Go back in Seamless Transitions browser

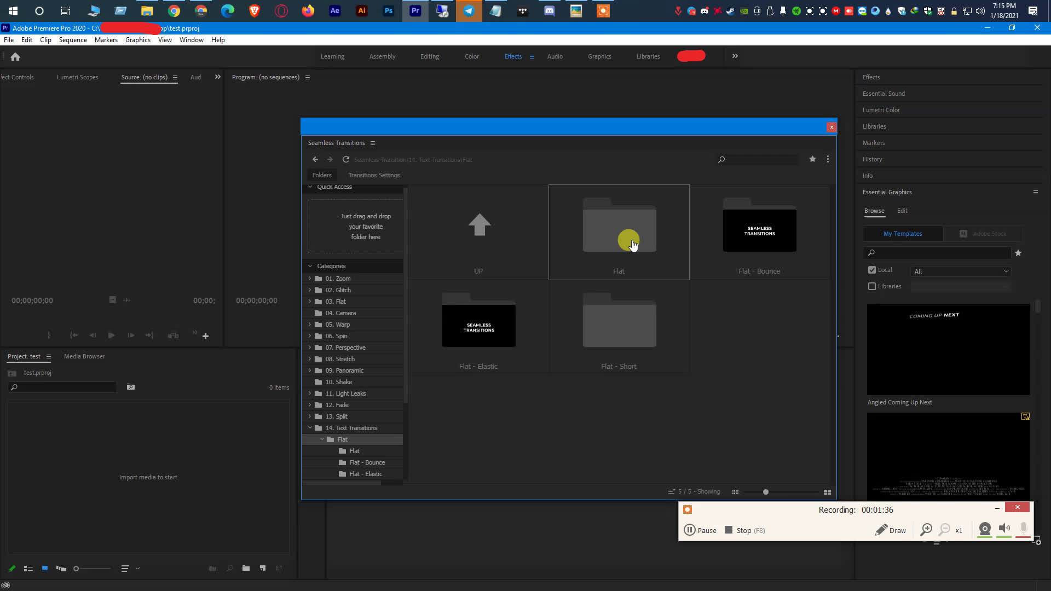tap(315, 159)
